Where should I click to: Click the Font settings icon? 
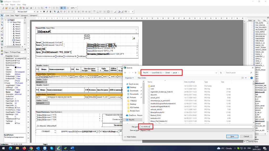click(x=55, y=12)
